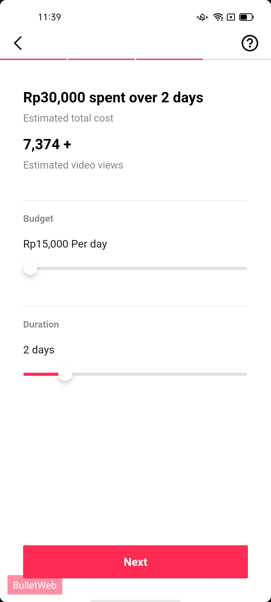271x602 pixels.
Task: Go back using the left arrow icon
Action: pos(18,43)
